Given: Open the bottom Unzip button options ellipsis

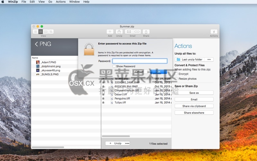Looking at the screenshot, I should tap(127, 143).
